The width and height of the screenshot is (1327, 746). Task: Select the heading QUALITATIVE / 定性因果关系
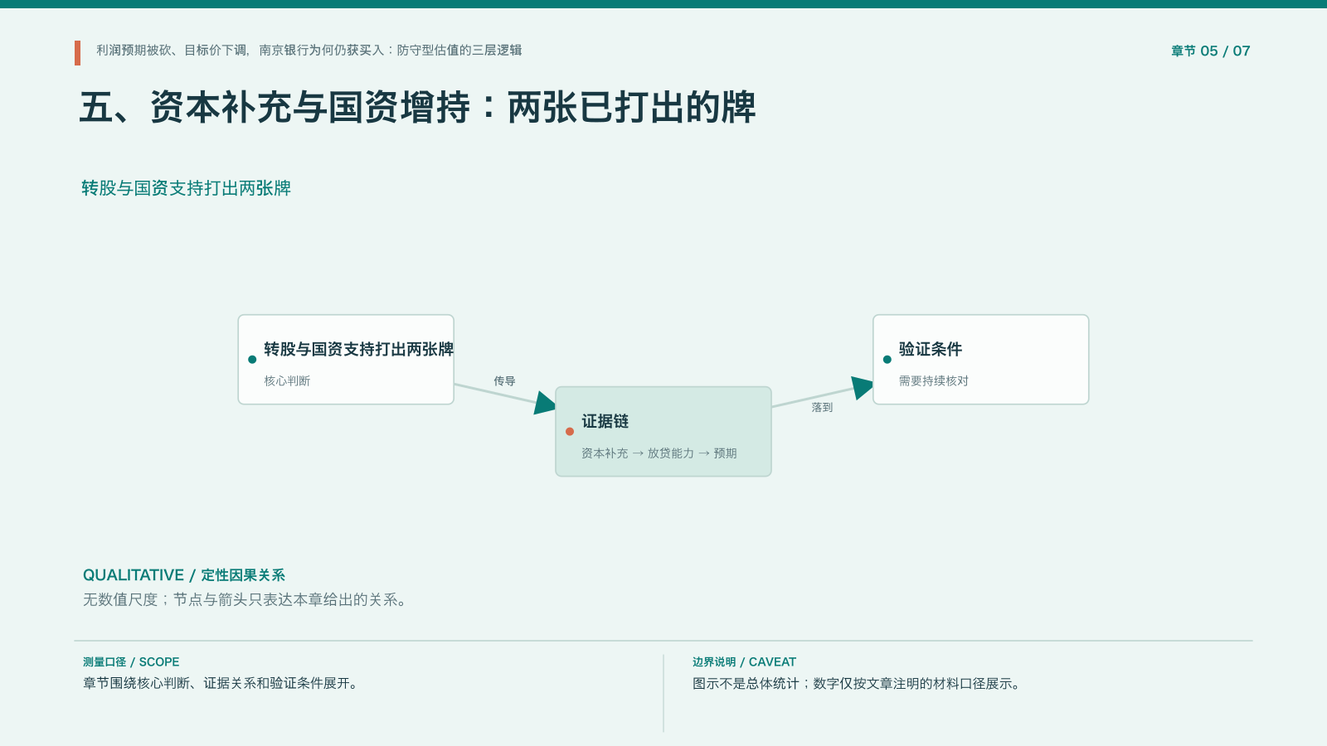click(x=183, y=575)
